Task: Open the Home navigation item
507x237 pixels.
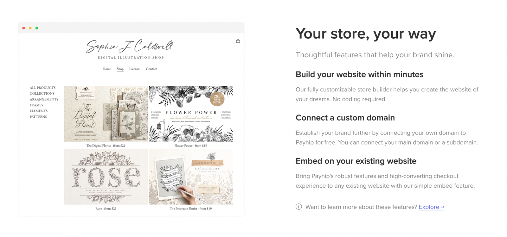Action: (x=106, y=69)
